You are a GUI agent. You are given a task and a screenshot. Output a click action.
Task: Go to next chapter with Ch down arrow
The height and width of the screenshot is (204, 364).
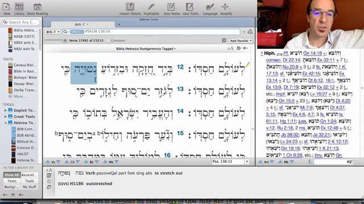78,161
